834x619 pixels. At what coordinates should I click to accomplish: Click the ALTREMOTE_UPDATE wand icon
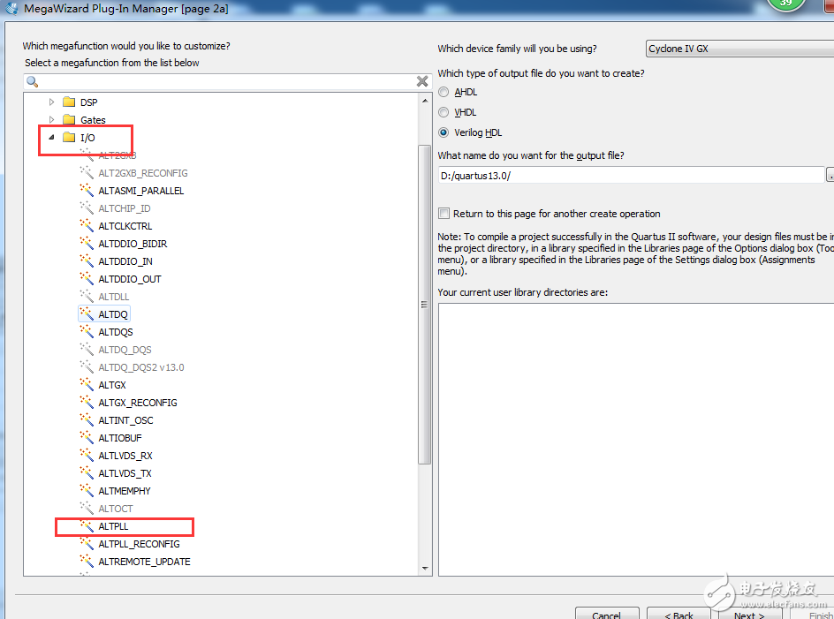tap(87, 561)
